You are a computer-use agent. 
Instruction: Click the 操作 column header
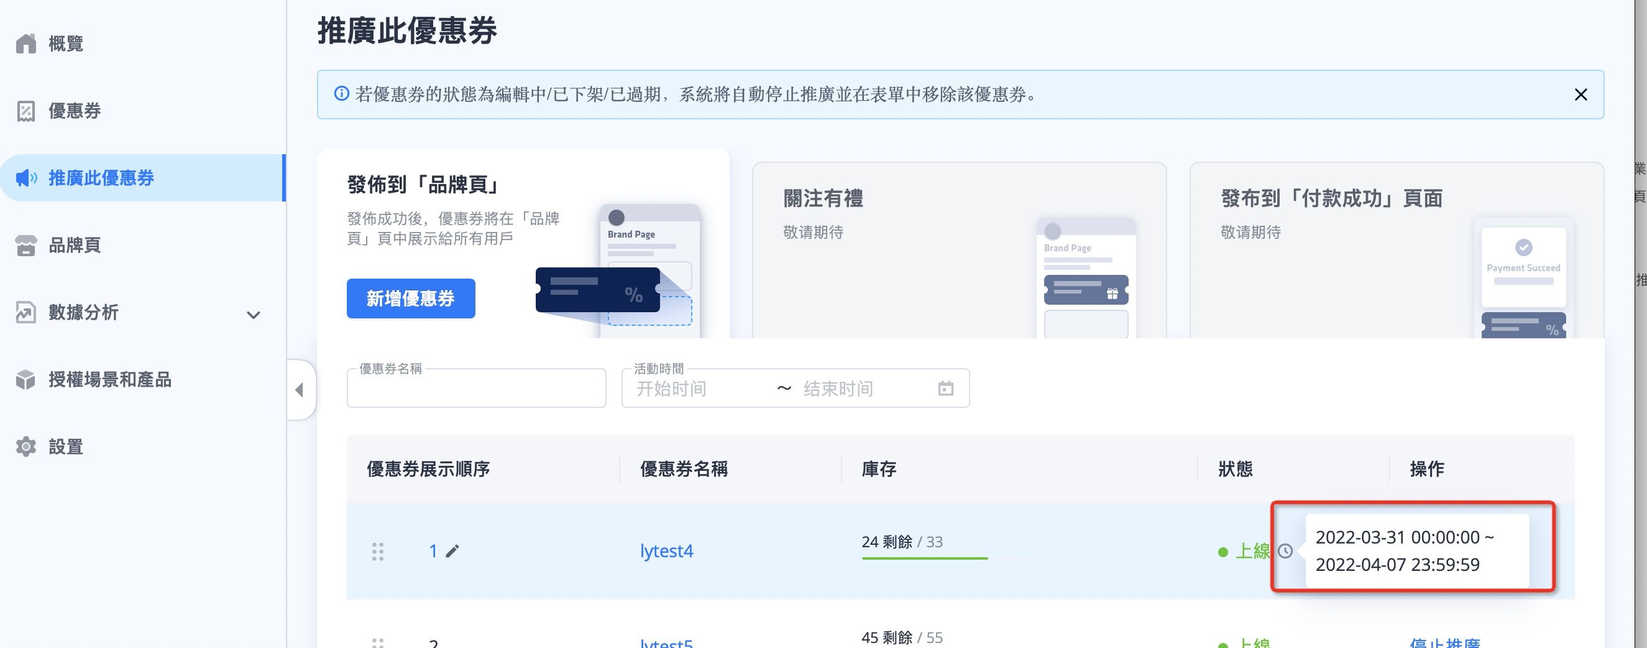click(x=1427, y=469)
